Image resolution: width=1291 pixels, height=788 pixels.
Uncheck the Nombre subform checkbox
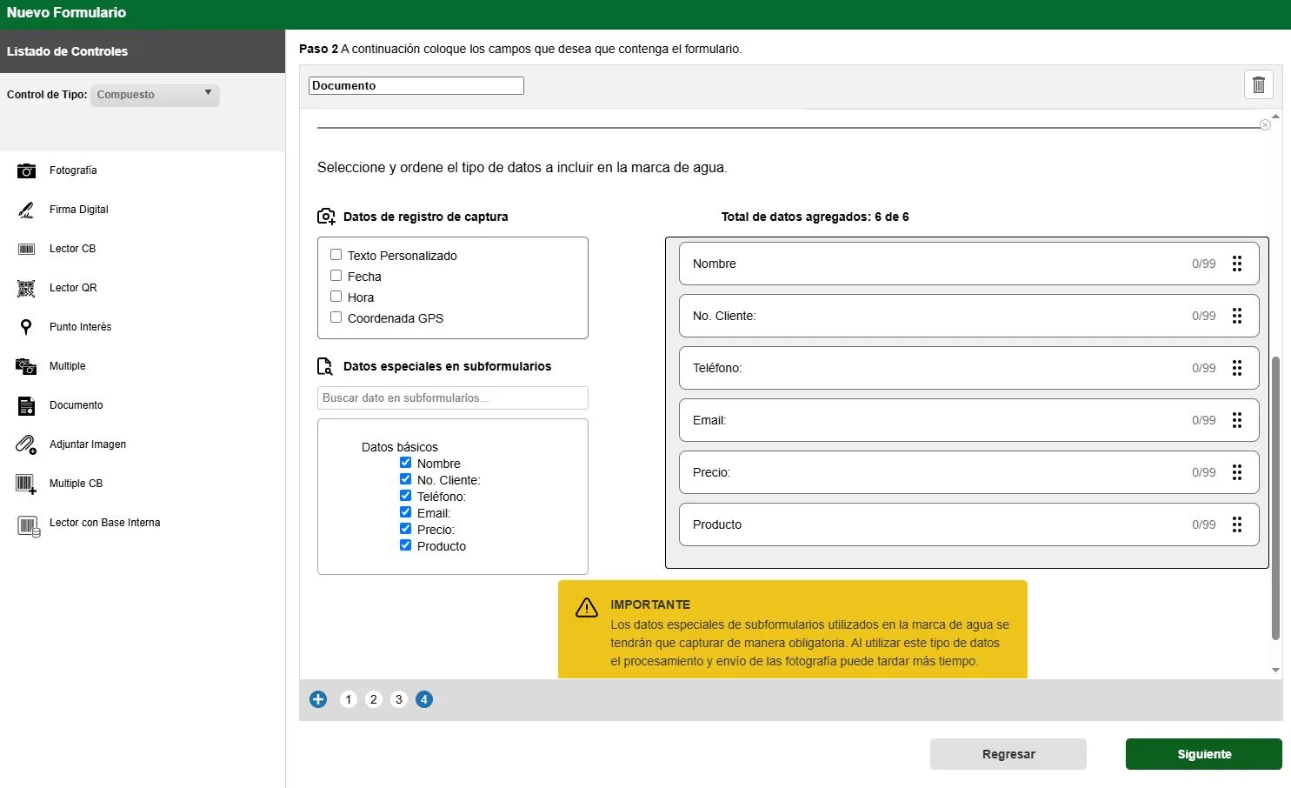click(x=405, y=463)
